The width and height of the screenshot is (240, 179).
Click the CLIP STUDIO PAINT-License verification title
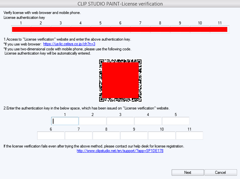(x=120, y=4)
